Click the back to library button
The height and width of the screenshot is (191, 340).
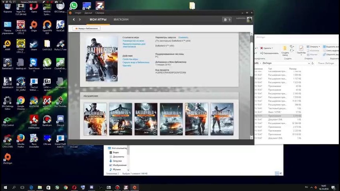(86, 28)
